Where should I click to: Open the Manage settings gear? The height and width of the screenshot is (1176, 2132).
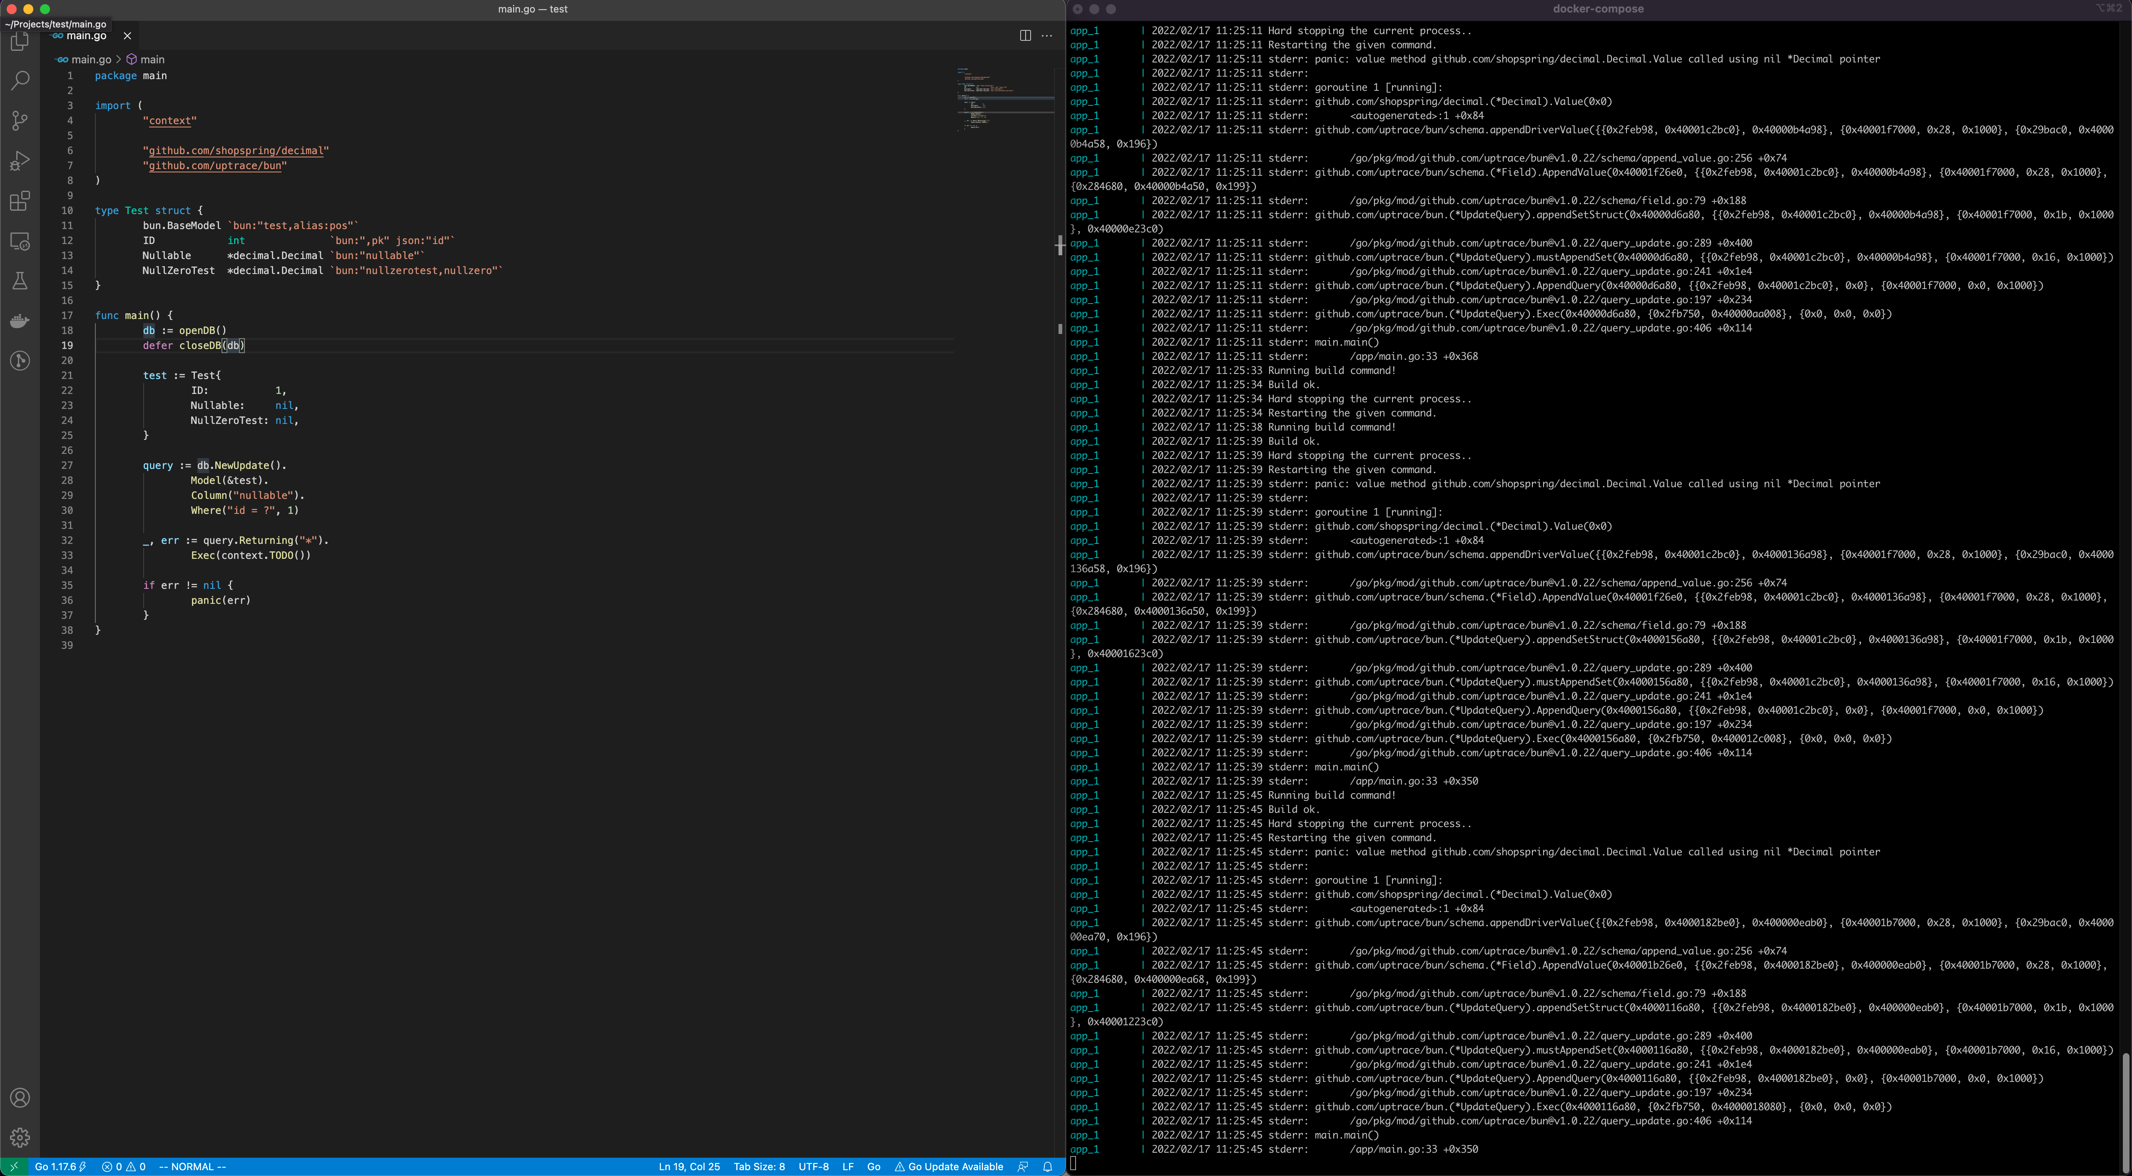tap(20, 1137)
